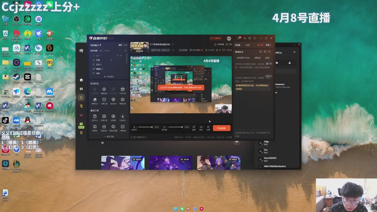Open the 弹幕助手 settings gear icon
This screenshot has height=212, width=377.
pyautogui.click(x=265, y=52)
